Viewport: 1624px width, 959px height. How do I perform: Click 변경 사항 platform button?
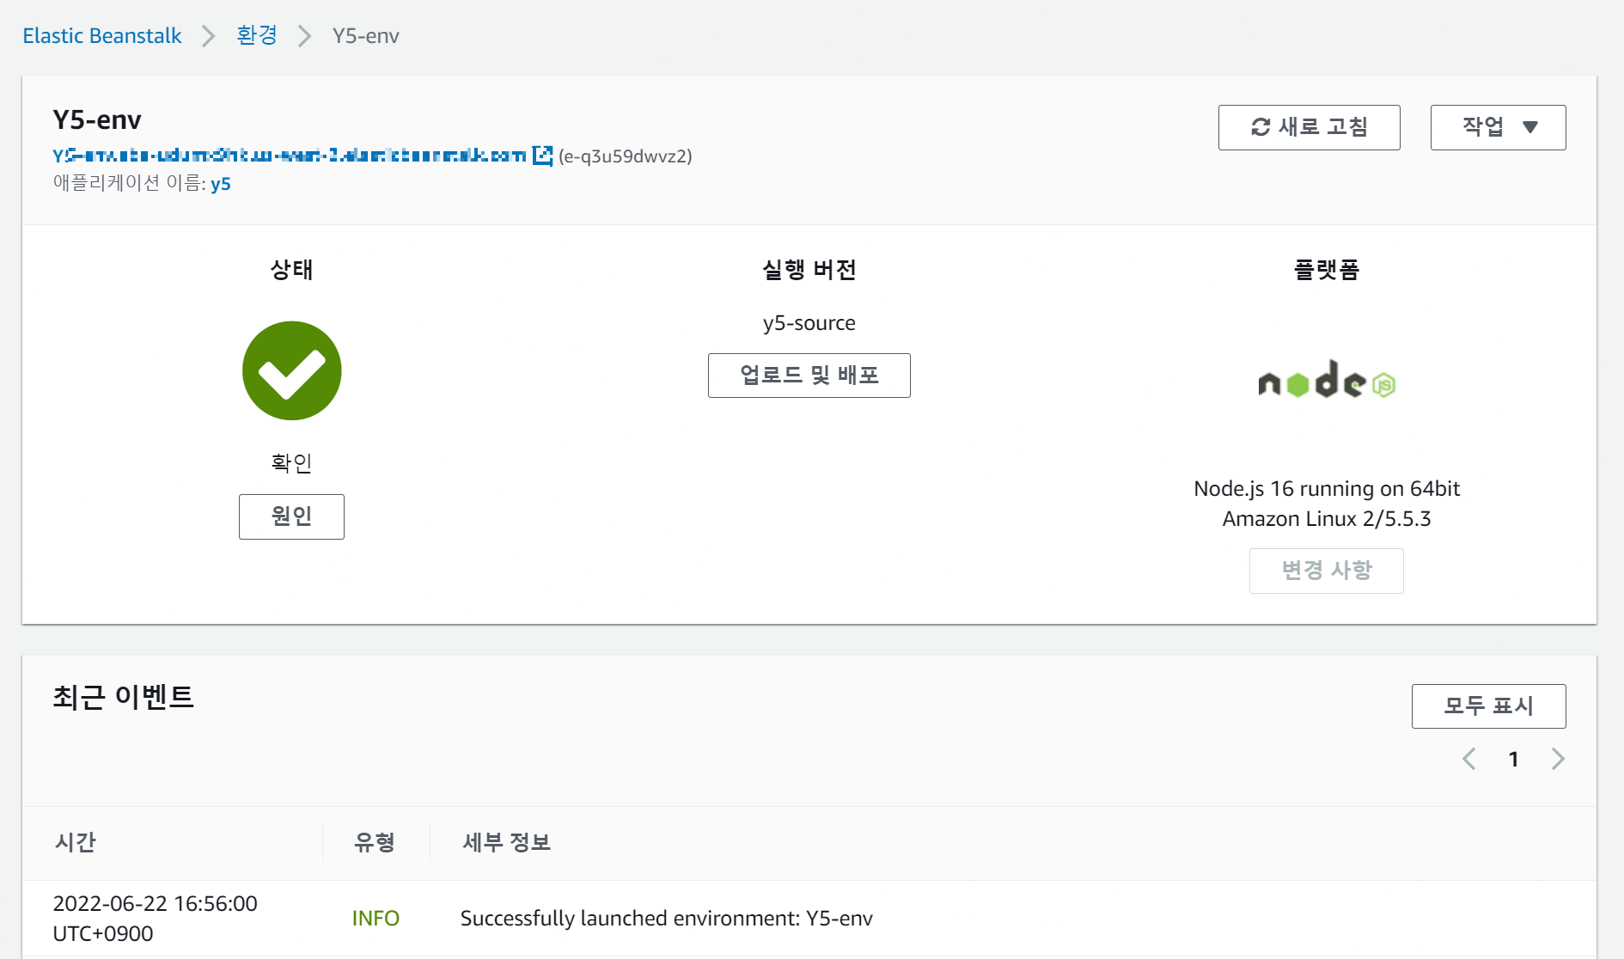tap(1326, 571)
